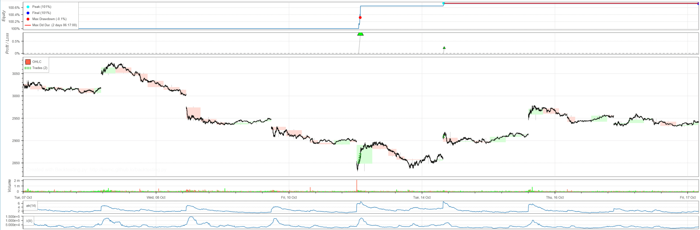Click the red max drawdown point on equity curve
700x230 pixels.
(x=360, y=17)
